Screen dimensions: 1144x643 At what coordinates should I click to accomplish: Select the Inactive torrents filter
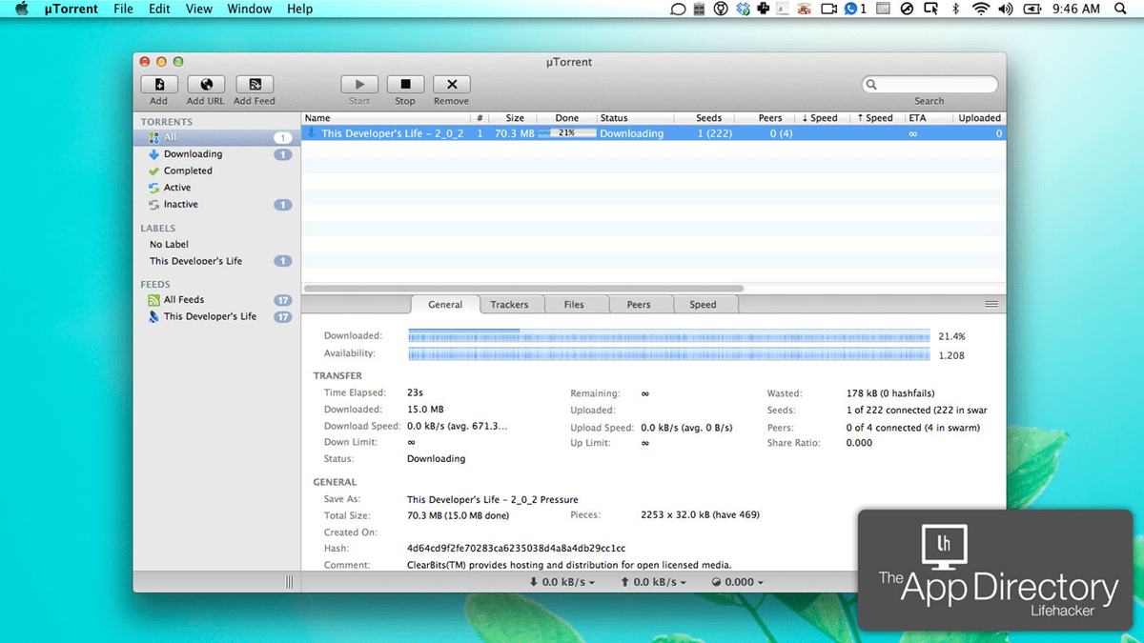(x=181, y=204)
